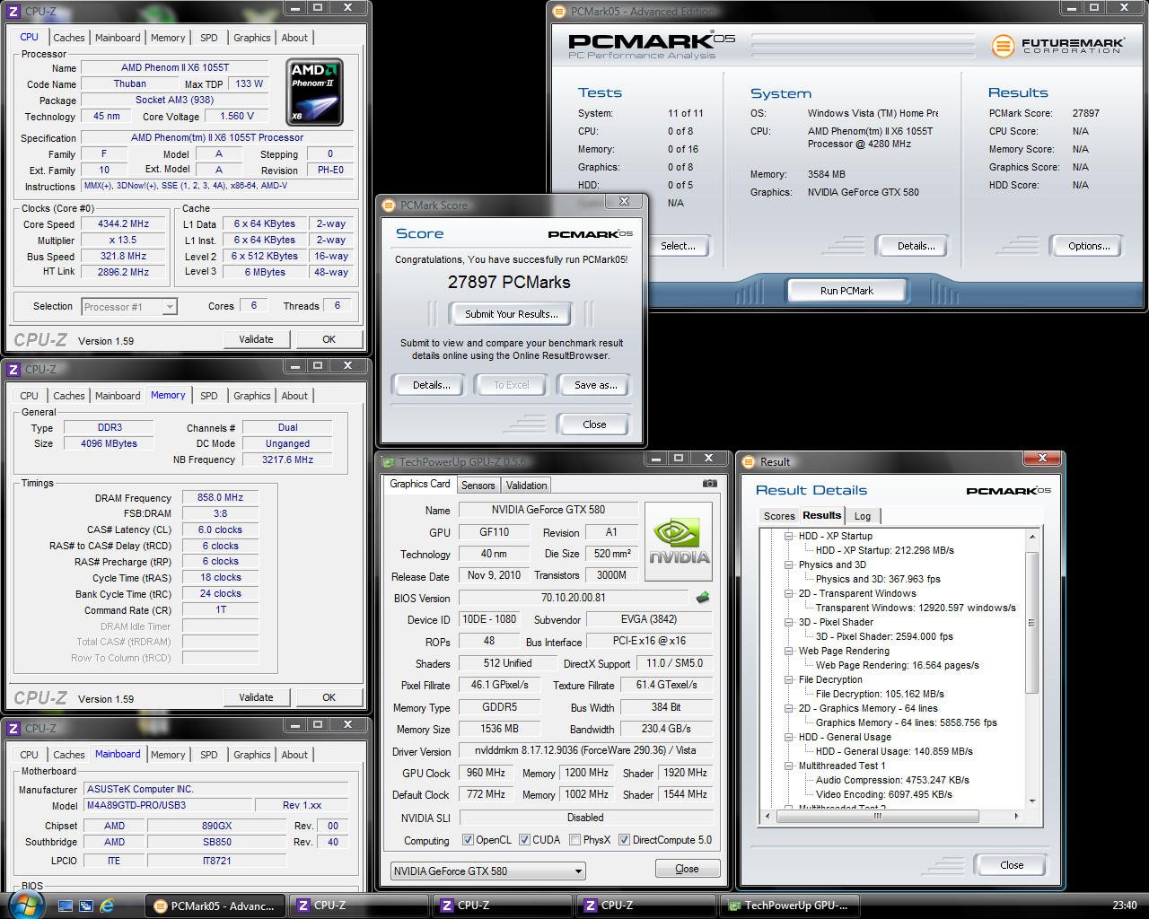
Task: Toggle the OpenCL checkbox in GPU-Z
Action: tap(468, 840)
